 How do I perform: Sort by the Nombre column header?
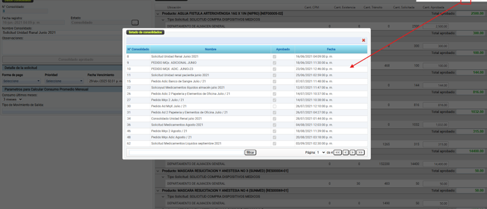(211, 49)
